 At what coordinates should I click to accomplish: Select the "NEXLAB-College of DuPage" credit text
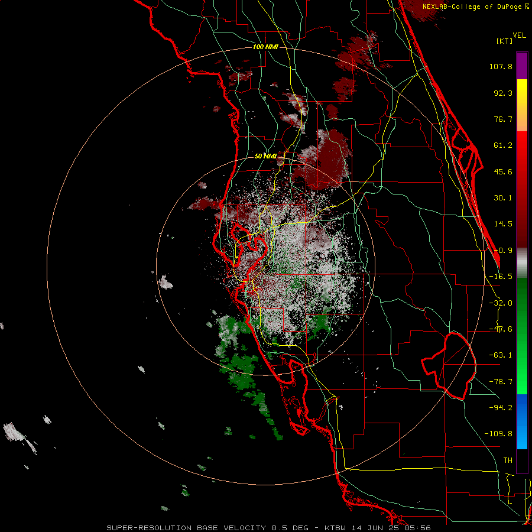coord(472,7)
